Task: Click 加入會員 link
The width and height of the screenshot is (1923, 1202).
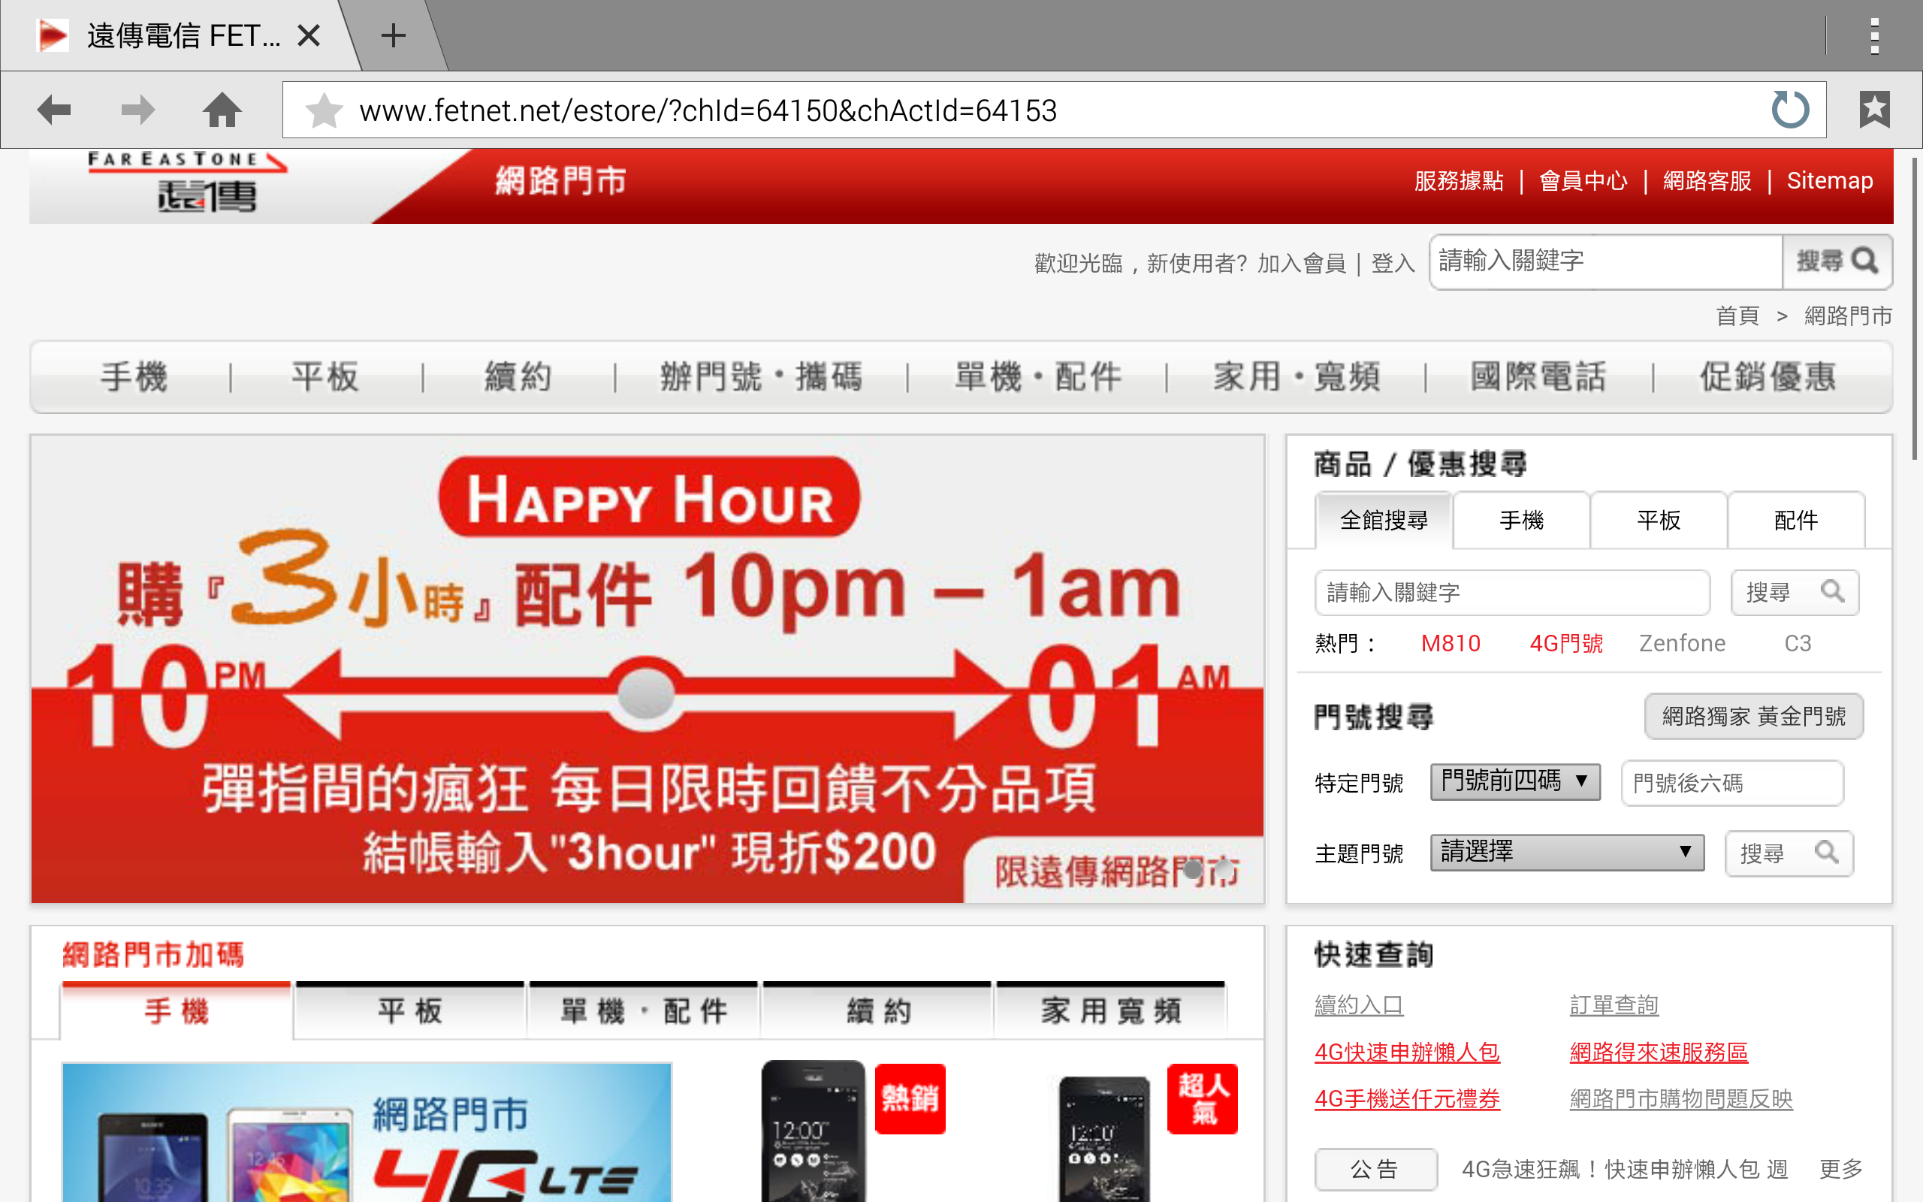Action: point(1302,263)
